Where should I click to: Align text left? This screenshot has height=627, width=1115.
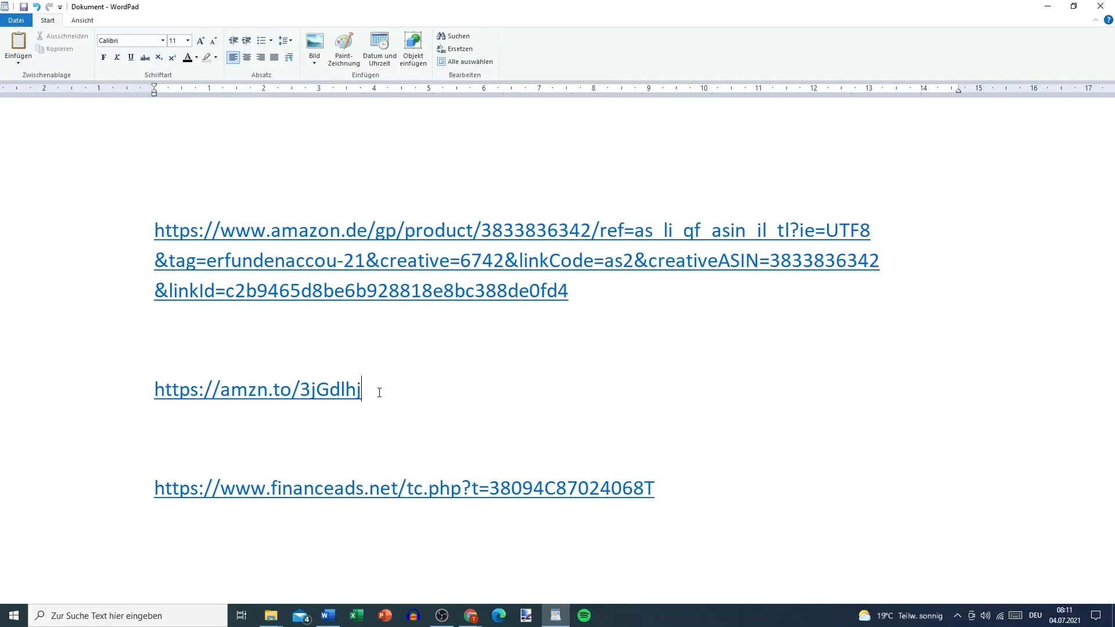coord(233,57)
